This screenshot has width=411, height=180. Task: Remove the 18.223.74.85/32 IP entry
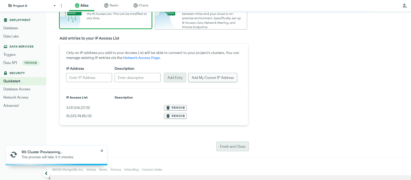click(x=175, y=116)
